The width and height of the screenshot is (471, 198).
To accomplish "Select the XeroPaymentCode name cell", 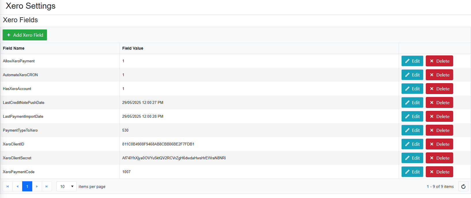I will click(60, 172).
